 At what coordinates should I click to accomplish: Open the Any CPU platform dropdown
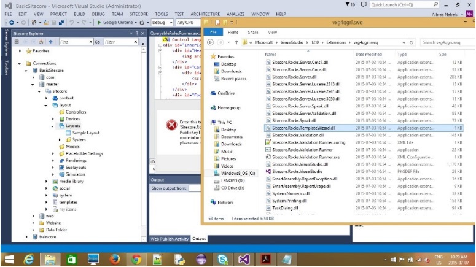pyautogui.click(x=187, y=23)
